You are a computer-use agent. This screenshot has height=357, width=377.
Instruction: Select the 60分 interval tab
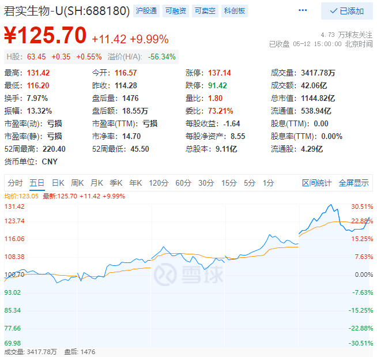183,183
